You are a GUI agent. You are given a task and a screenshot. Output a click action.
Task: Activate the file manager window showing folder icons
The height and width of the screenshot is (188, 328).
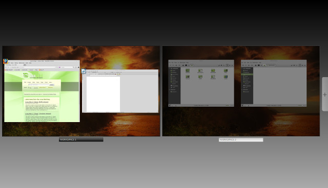[x=201, y=83]
